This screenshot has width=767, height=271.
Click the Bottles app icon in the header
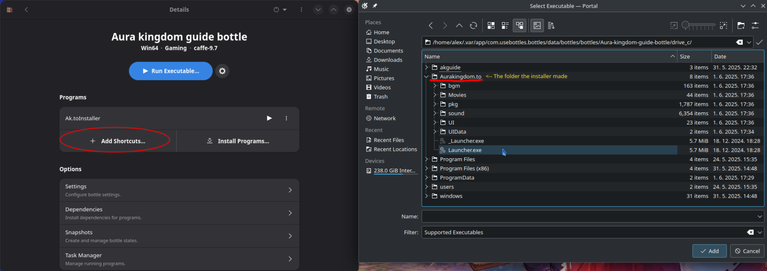pyautogui.click(x=10, y=10)
